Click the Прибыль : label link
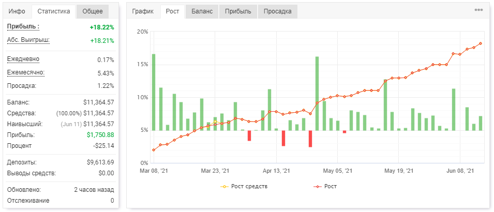494x212 pixels. click(x=23, y=27)
